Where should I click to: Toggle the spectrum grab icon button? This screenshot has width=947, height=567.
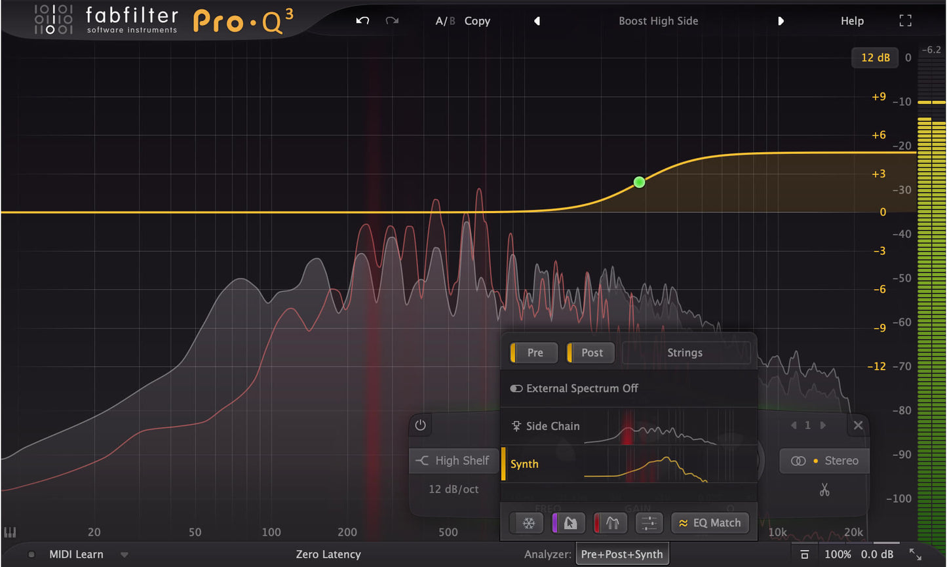pyautogui.click(x=569, y=523)
